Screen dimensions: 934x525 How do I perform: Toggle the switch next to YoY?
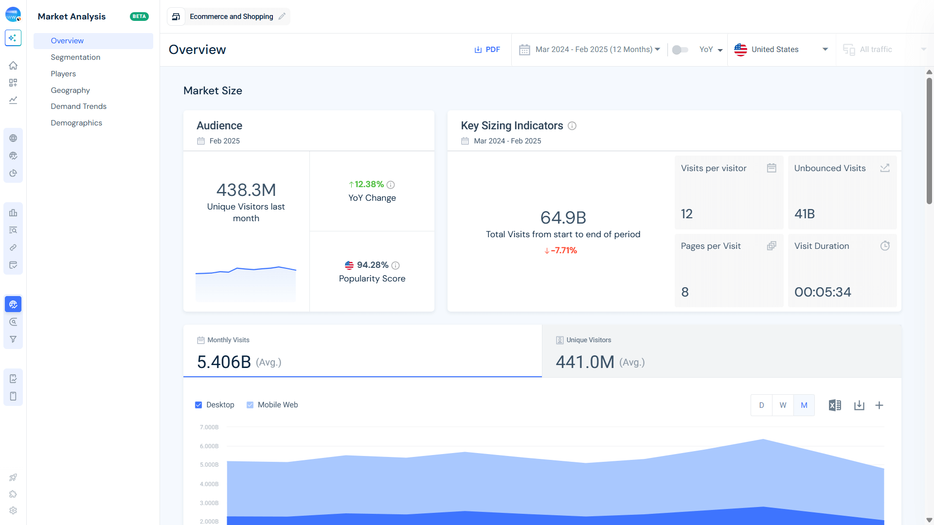(680, 50)
